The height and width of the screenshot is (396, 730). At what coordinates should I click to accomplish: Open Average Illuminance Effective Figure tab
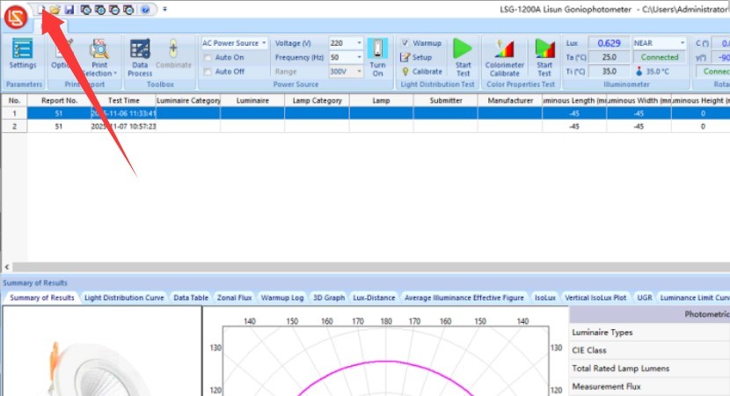click(x=464, y=297)
